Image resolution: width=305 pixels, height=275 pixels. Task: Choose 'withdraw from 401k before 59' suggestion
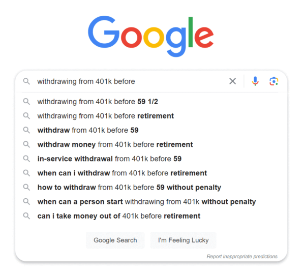click(87, 130)
